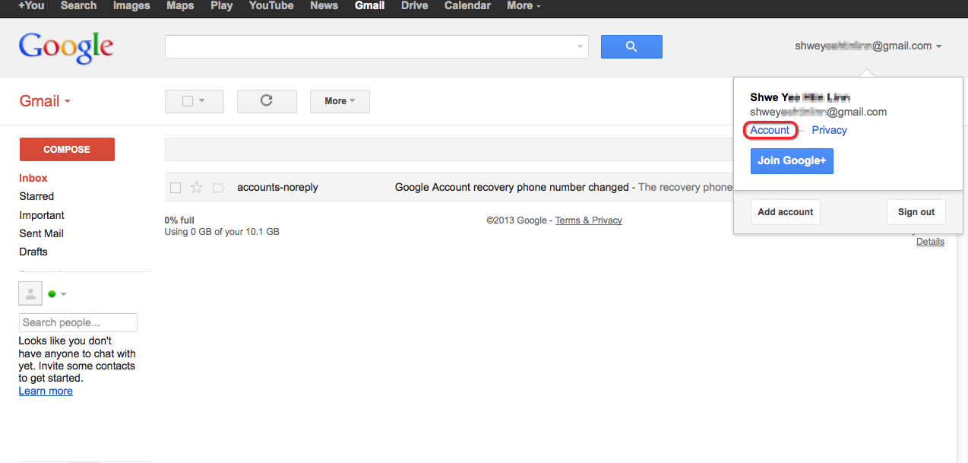The height and width of the screenshot is (463, 968).
Task: Click the Learn more chat link
Action: tap(46, 391)
